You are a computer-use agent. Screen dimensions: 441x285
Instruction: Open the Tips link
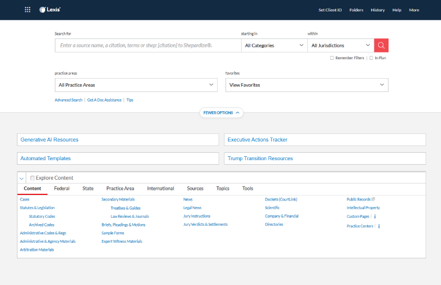(x=130, y=100)
